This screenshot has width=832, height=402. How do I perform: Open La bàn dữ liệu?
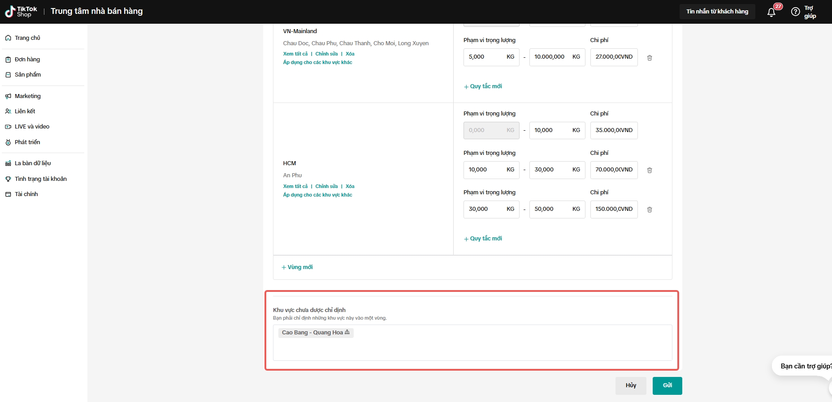(x=32, y=163)
